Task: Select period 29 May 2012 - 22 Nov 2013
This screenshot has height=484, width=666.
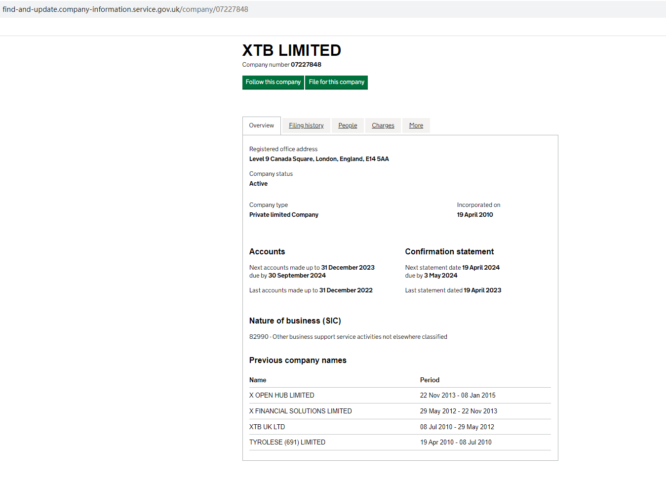Action: coord(459,411)
